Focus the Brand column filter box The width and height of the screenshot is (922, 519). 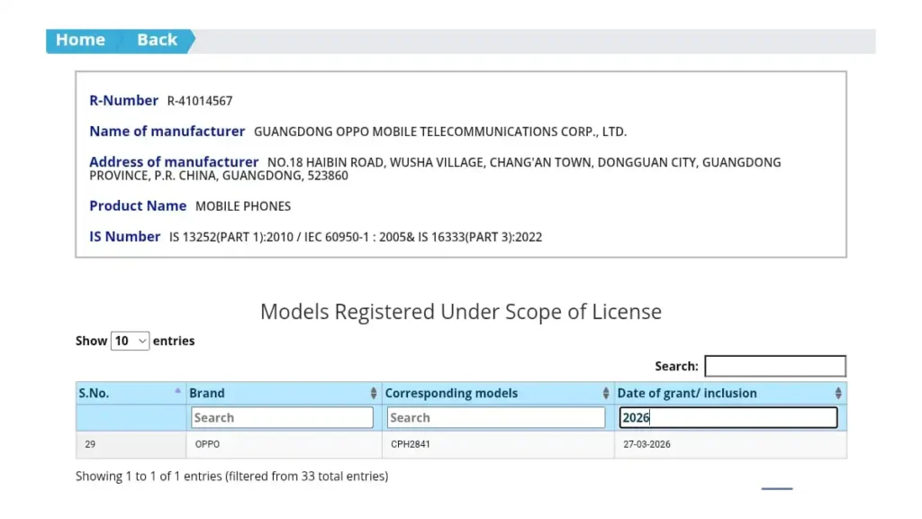[282, 418]
